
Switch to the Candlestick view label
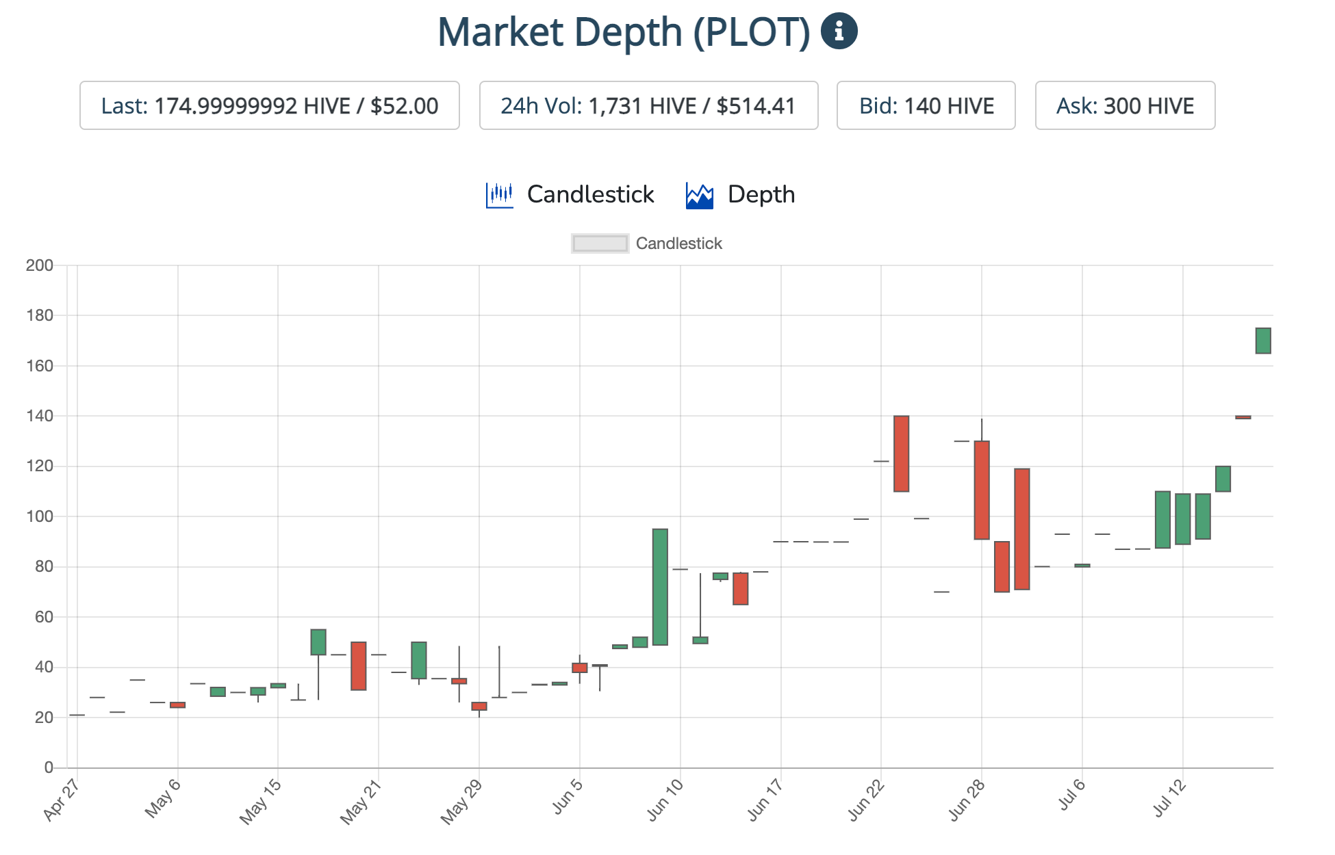[x=590, y=194]
